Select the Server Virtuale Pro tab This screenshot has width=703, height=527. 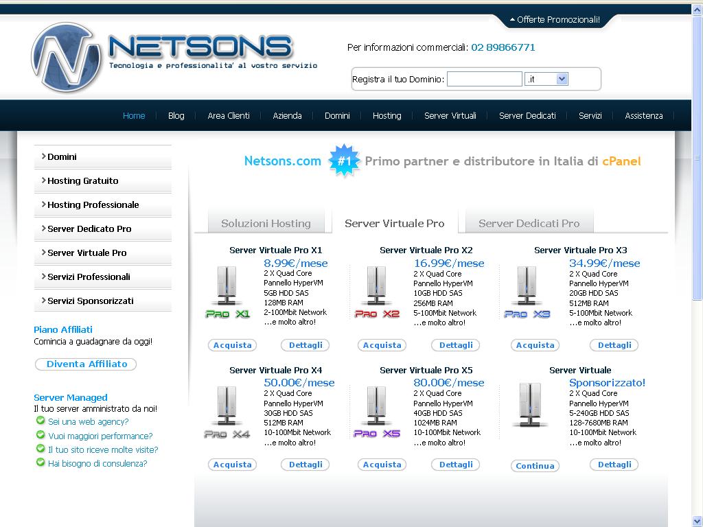click(x=395, y=223)
